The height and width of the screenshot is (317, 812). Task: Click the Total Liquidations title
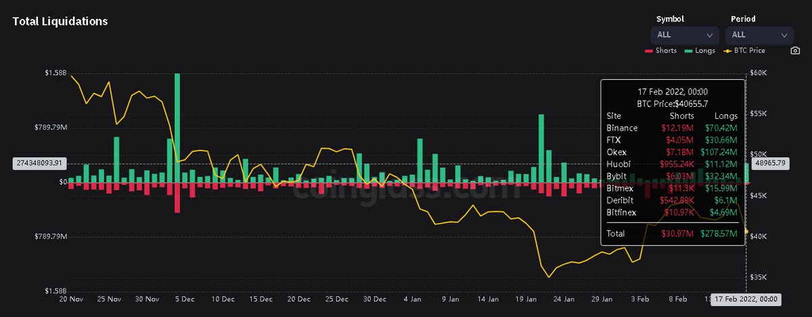coord(60,21)
